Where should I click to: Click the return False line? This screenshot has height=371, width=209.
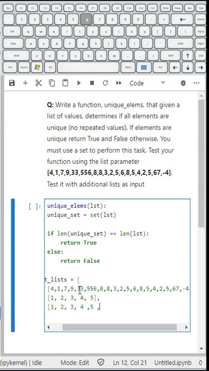[80, 261]
